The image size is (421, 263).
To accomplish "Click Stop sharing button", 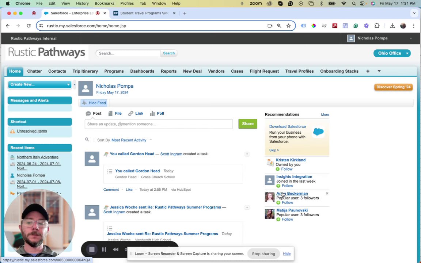I will (x=263, y=254).
